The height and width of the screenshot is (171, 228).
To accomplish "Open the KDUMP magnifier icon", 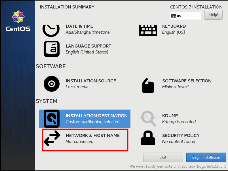I will tap(148, 118).
